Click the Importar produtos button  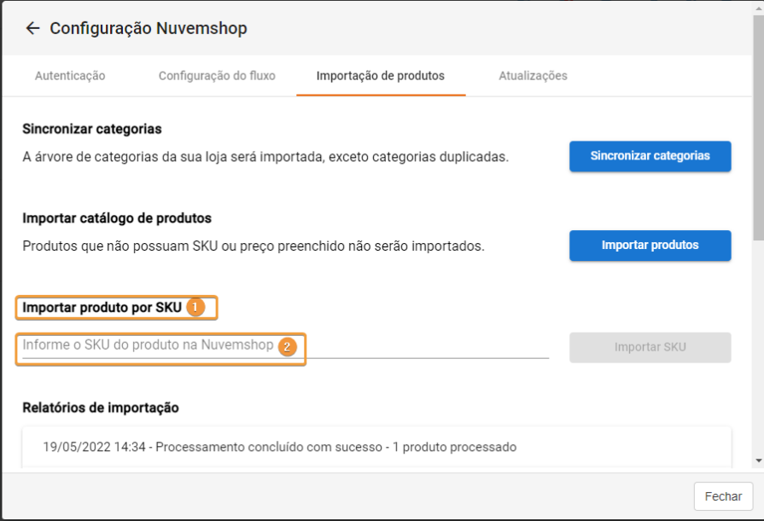[x=650, y=246]
